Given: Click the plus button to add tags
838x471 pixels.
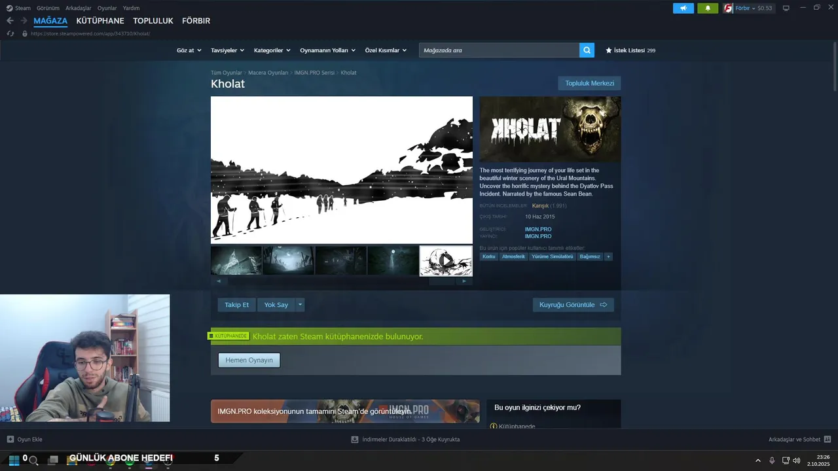Looking at the screenshot, I should coord(608,256).
